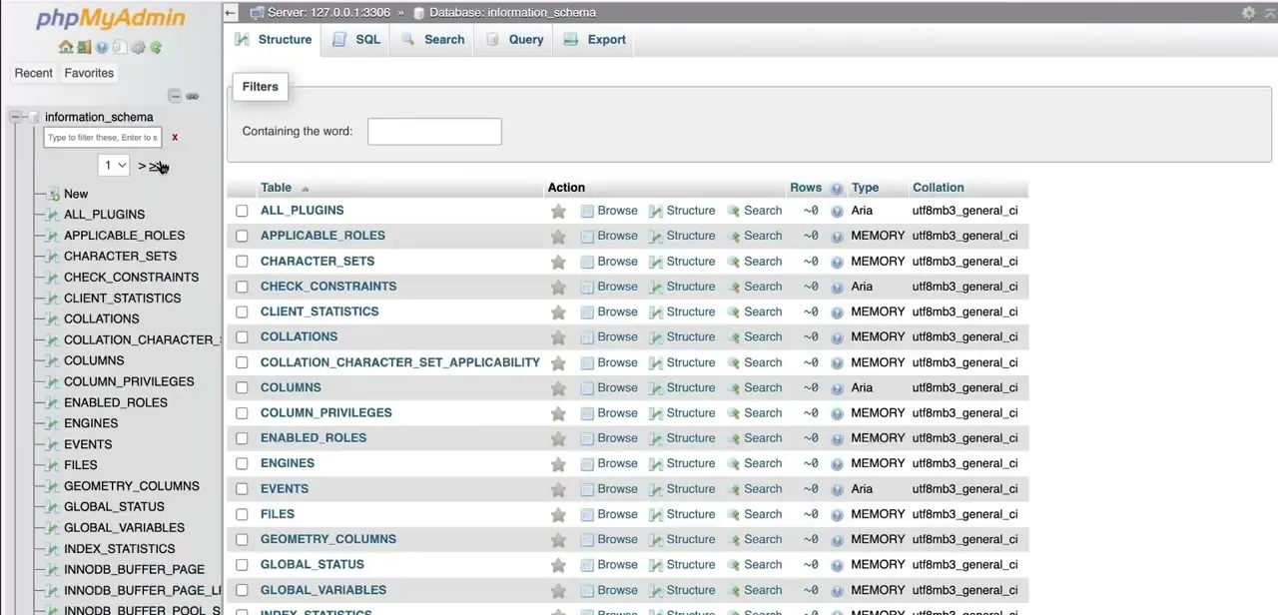The height and width of the screenshot is (615, 1278).
Task: Click COLLATIONS table icon in tree
Action: 53,319
